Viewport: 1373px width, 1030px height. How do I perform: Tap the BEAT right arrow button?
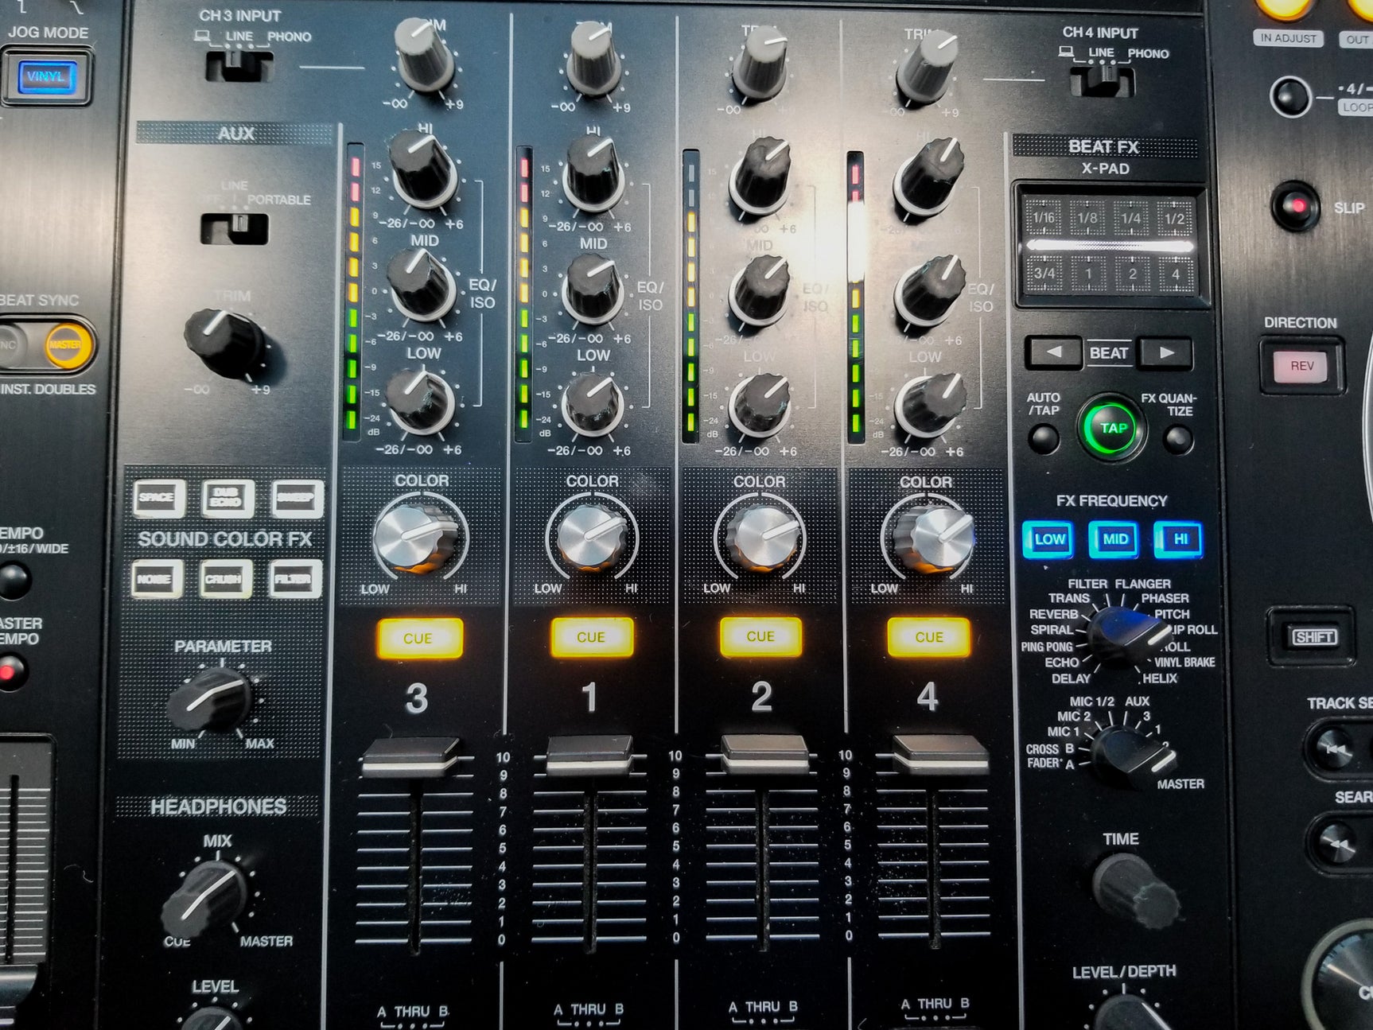[x=1165, y=352]
